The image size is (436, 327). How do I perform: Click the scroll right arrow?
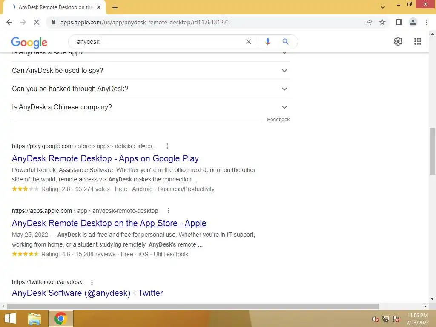coord(425,307)
